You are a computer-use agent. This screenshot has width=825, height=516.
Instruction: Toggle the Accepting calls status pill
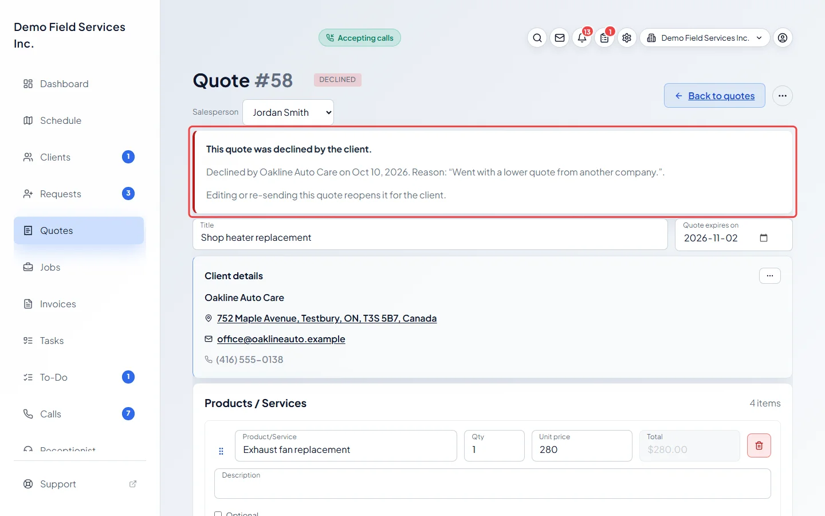[360, 38]
